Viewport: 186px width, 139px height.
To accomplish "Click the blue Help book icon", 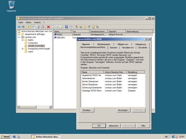I will coord(67,27).
